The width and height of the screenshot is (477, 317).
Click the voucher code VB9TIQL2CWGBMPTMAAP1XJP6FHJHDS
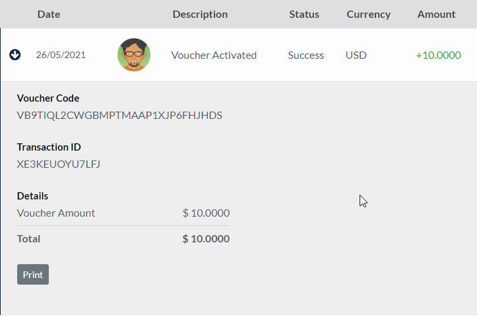[119, 116]
